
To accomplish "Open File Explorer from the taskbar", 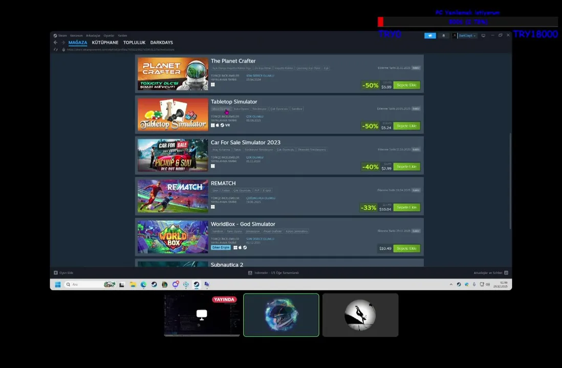I will pyautogui.click(x=133, y=284).
